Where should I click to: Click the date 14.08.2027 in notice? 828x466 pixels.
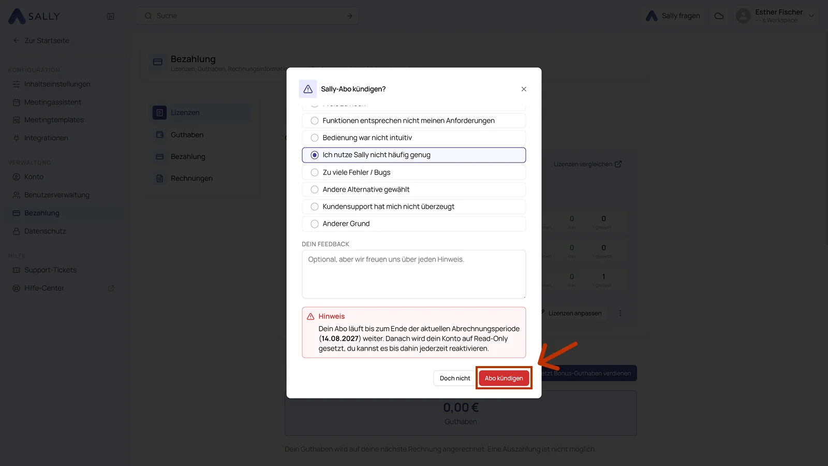pyautogui.click(x=340, y=339)
